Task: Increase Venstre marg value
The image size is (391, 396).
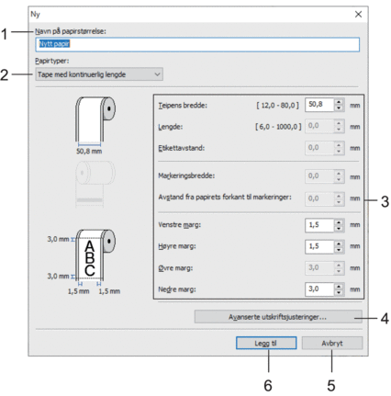Action: click(x=339, y=222)
